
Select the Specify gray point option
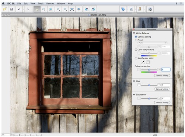[x=136, y=58]
